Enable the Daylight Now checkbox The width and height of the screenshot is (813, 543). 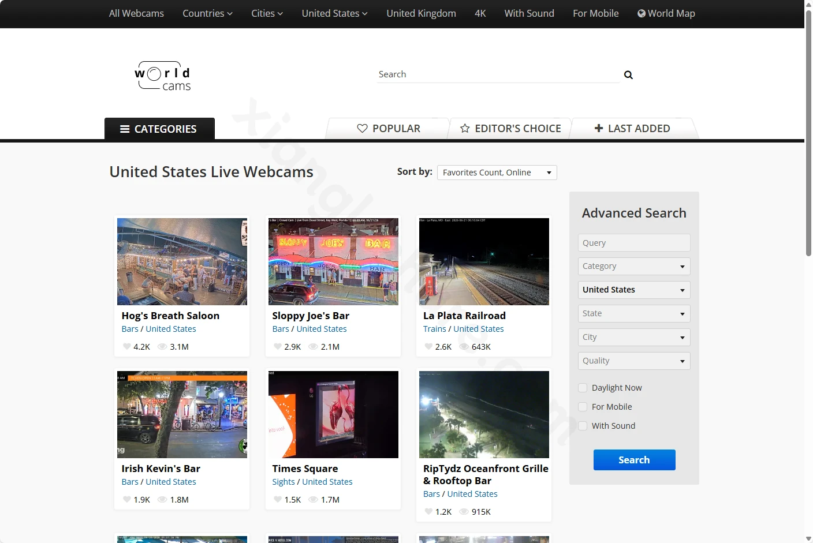click(x=583, y=388)
